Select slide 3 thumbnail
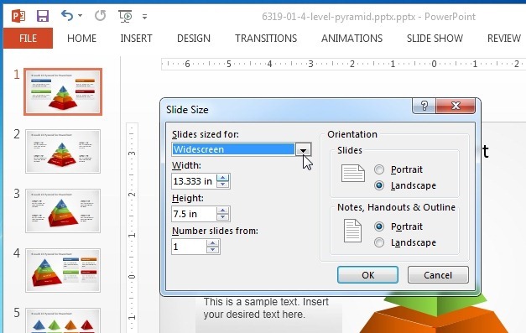The width and height of the screenshot is (526, 333). [63, 211]
